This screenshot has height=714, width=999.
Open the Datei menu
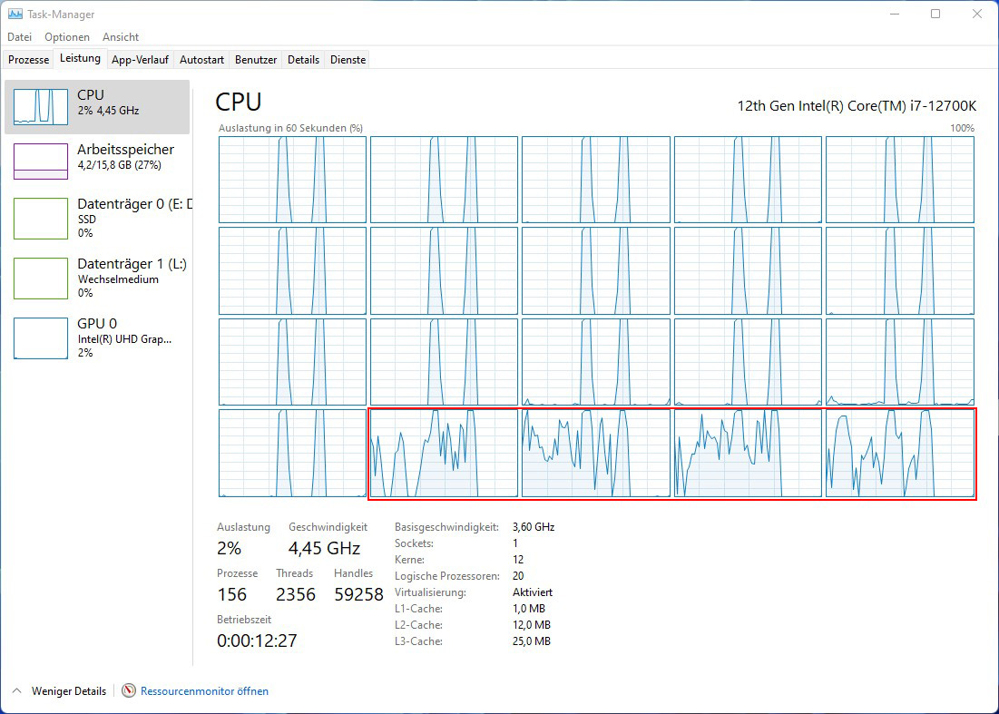tap(19, 37)
